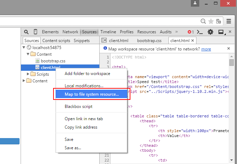Click the blue button on the page
The height and width of the screenshot is (164, 237).
[x=10, y=141]
